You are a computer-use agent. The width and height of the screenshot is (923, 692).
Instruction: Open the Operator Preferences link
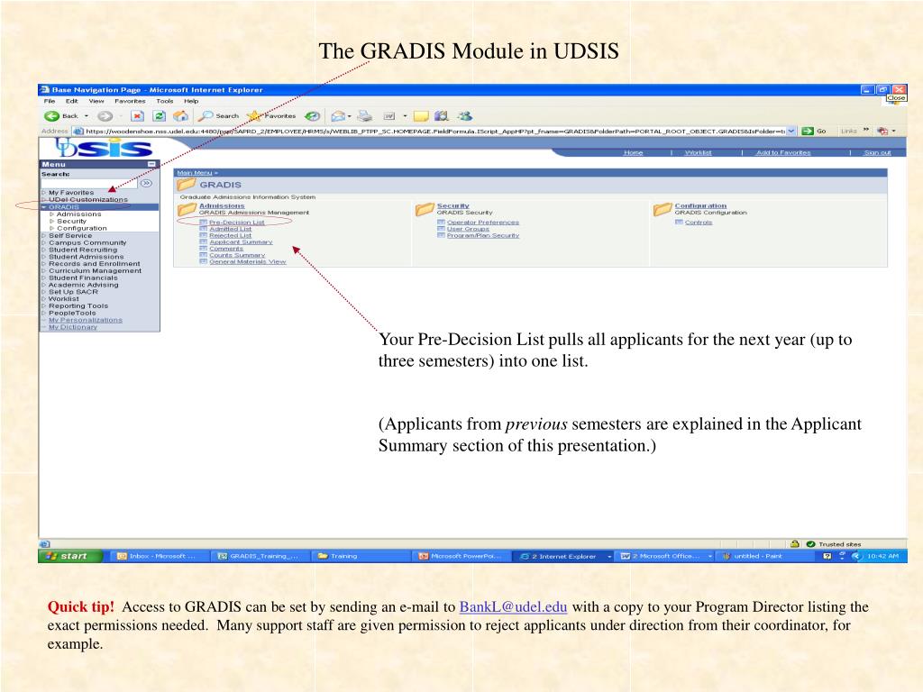(483, 223)
